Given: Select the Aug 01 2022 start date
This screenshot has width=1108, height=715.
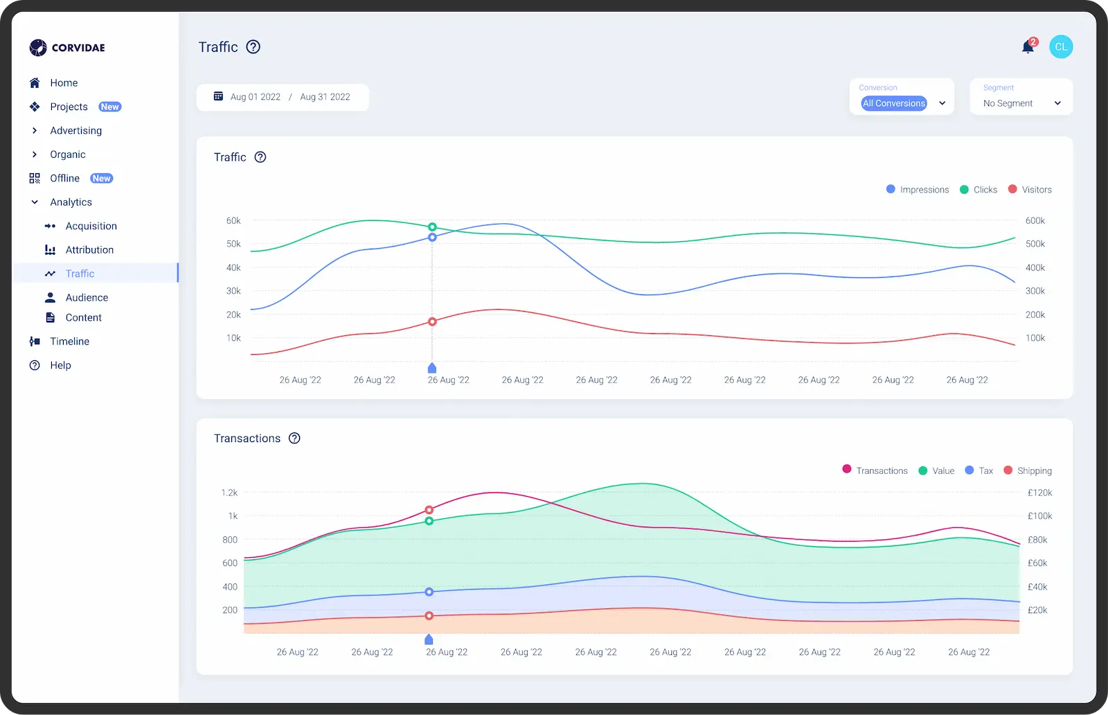Looking at the screenshot, I should pos(256,97).
